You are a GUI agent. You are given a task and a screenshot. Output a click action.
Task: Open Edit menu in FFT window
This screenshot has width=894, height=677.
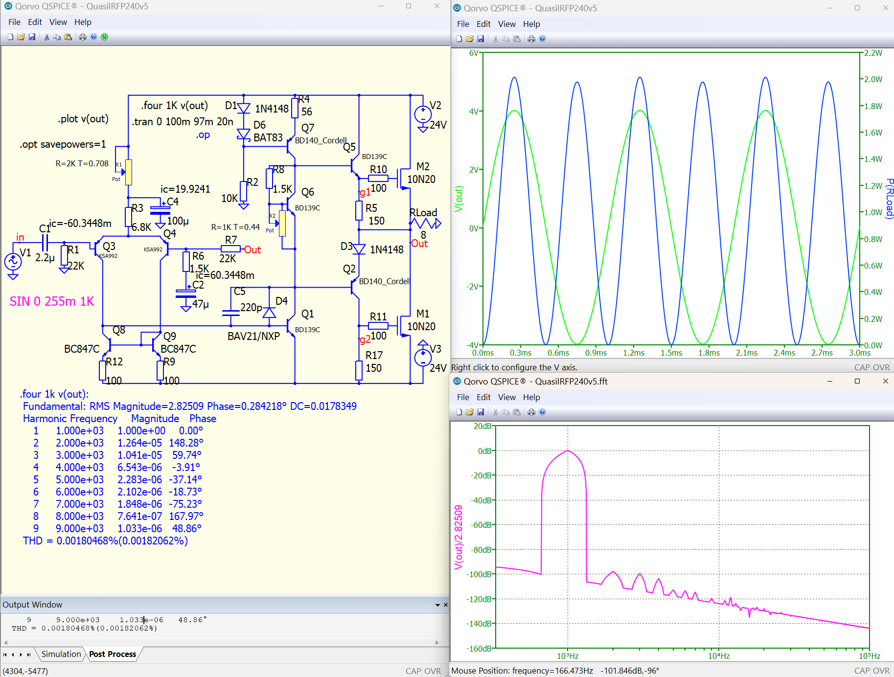[483, 397]
